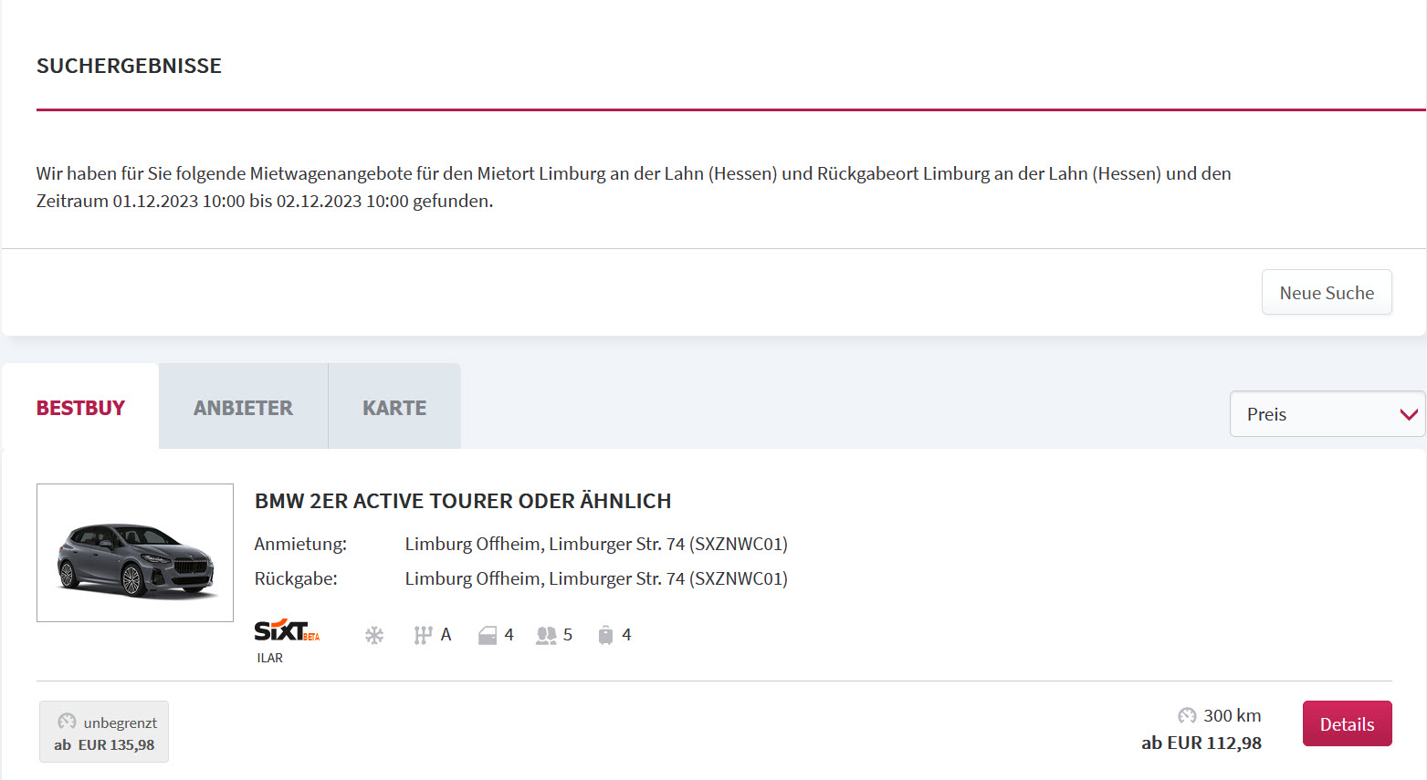1427x780 pixels.
Task: Click the speedometer icon beside 300 km
Action: (x=1187, y=716)
